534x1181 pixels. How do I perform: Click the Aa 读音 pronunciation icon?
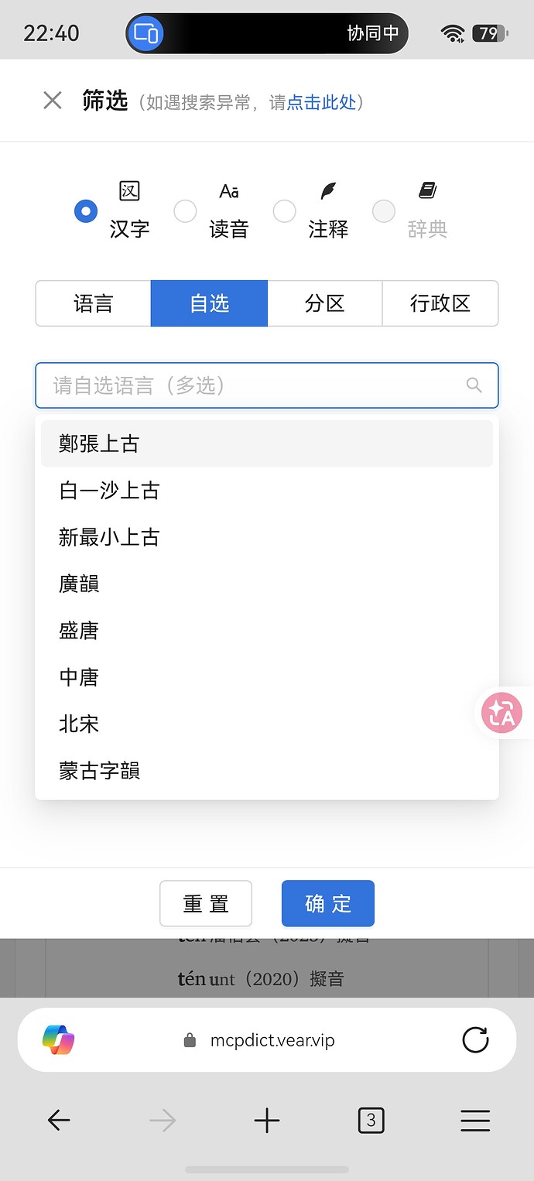pyautogui.click(x=228, y=191)
